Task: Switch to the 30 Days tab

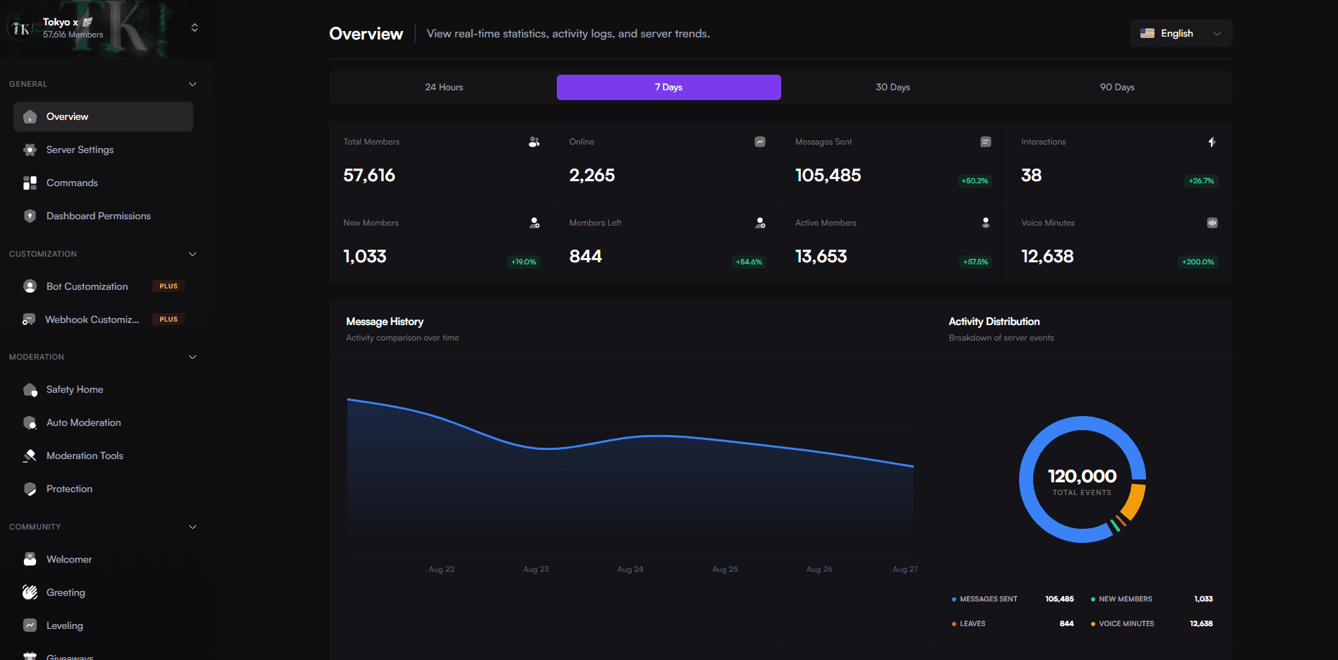Action: point(893,87)
